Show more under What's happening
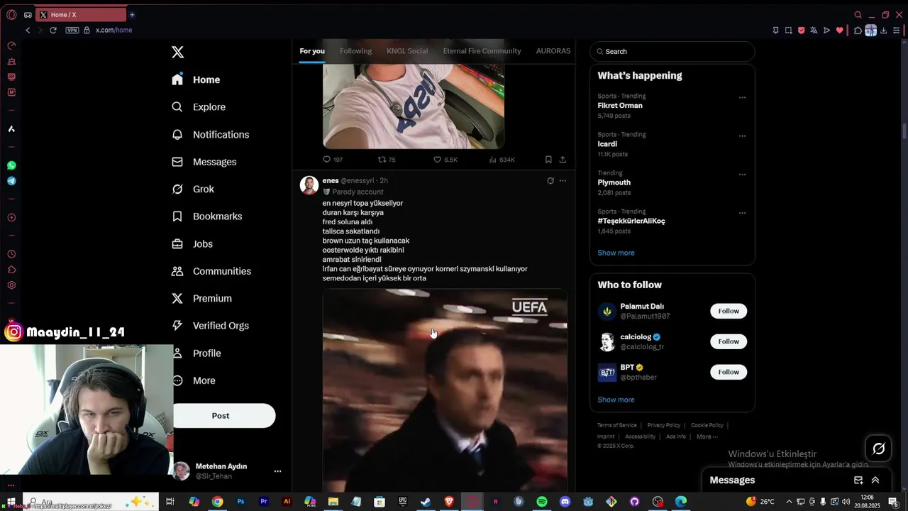Viewport: 908px width, 511px height. click(x=616, y=253)
